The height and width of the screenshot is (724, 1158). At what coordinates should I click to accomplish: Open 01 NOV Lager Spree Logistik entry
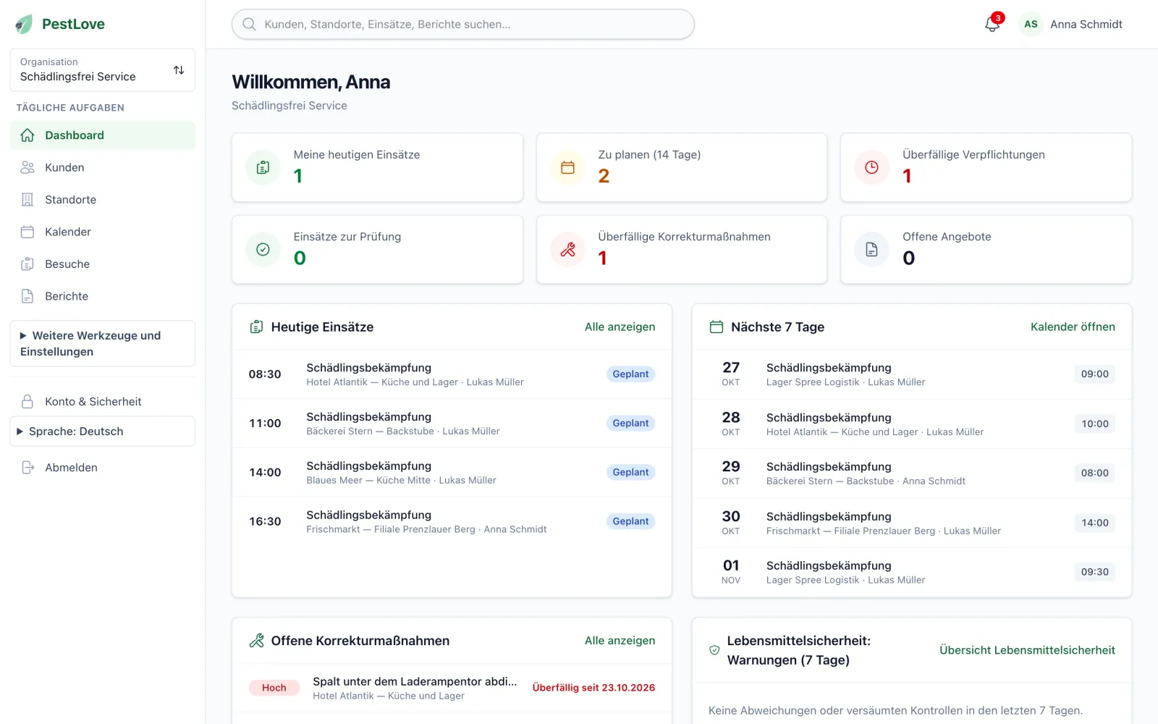[x=912, y=572]
